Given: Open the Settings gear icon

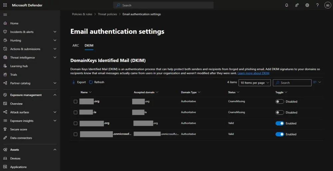Looking at the screenshot, I should [x=307, y=5].
